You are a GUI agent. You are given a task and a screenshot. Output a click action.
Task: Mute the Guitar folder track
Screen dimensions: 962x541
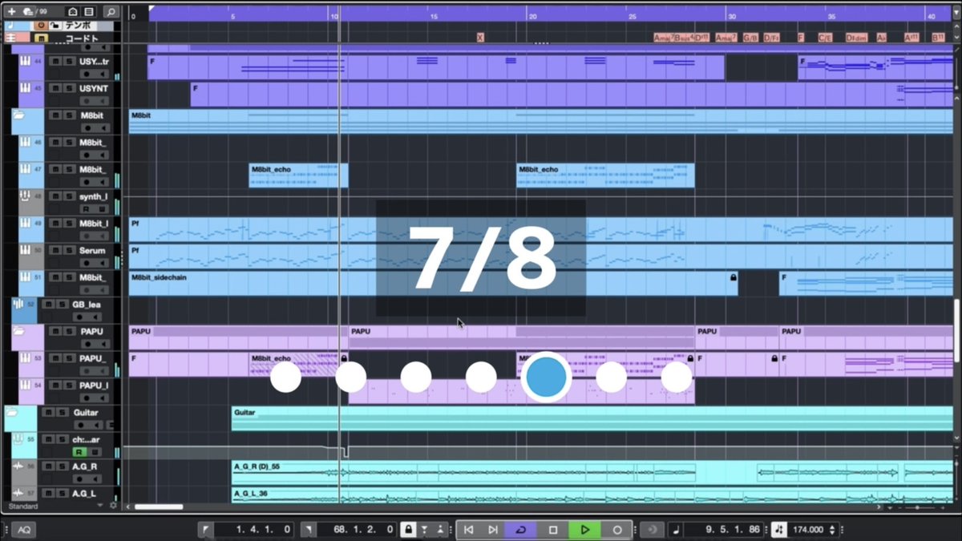tap(47, 413)
